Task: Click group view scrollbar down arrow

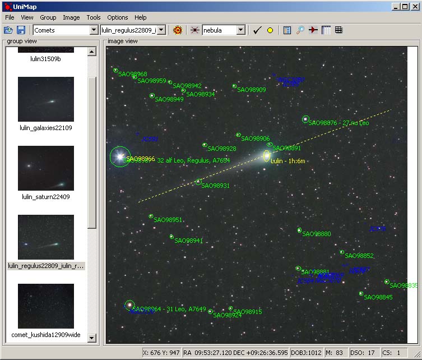Action: pyautogui.click(x=92, y=338)
